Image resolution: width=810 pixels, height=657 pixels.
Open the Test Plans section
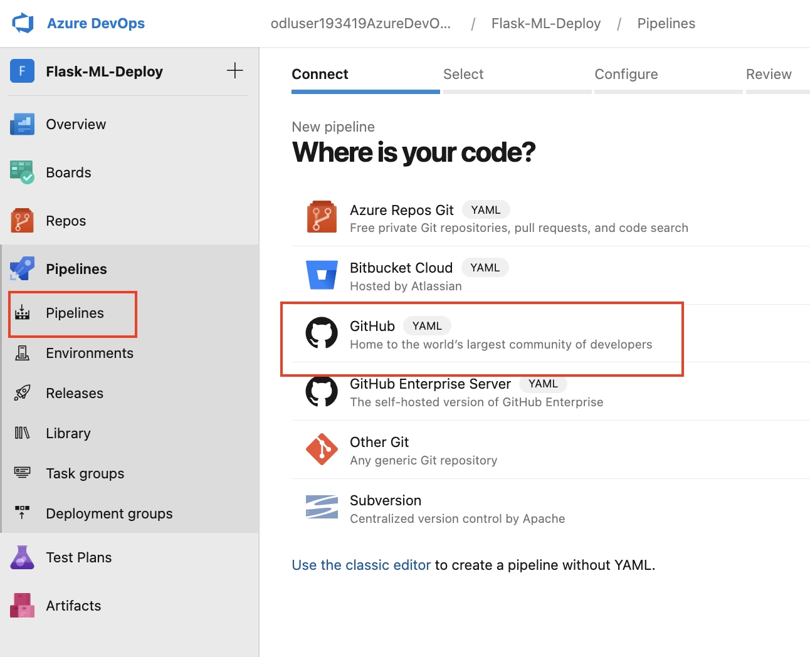[x=78, y=557]
